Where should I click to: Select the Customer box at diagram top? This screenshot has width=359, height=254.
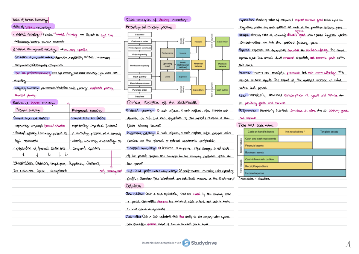click(x=139, y=35)
